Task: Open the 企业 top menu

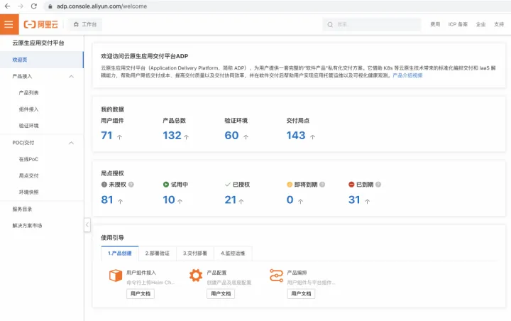Action: click(480, 24)
